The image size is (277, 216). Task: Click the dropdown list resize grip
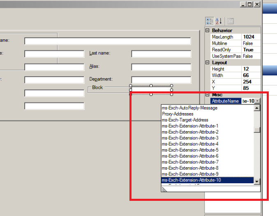click(164, 189)
